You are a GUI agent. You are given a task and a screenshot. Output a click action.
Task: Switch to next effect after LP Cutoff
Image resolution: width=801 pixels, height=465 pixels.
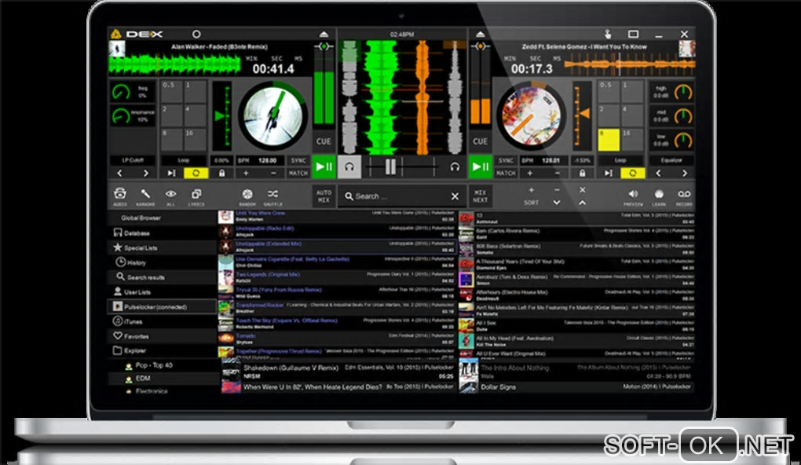tap(145, 174)
